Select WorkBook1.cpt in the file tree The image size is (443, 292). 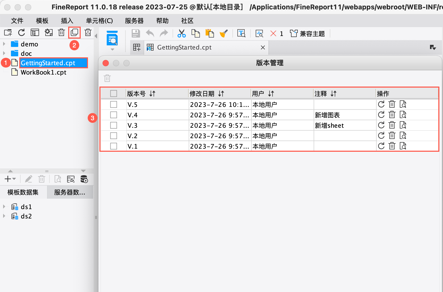[43, 72]
